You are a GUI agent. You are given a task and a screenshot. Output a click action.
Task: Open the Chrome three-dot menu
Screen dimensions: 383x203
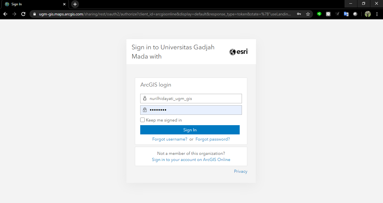pos(377,14)
